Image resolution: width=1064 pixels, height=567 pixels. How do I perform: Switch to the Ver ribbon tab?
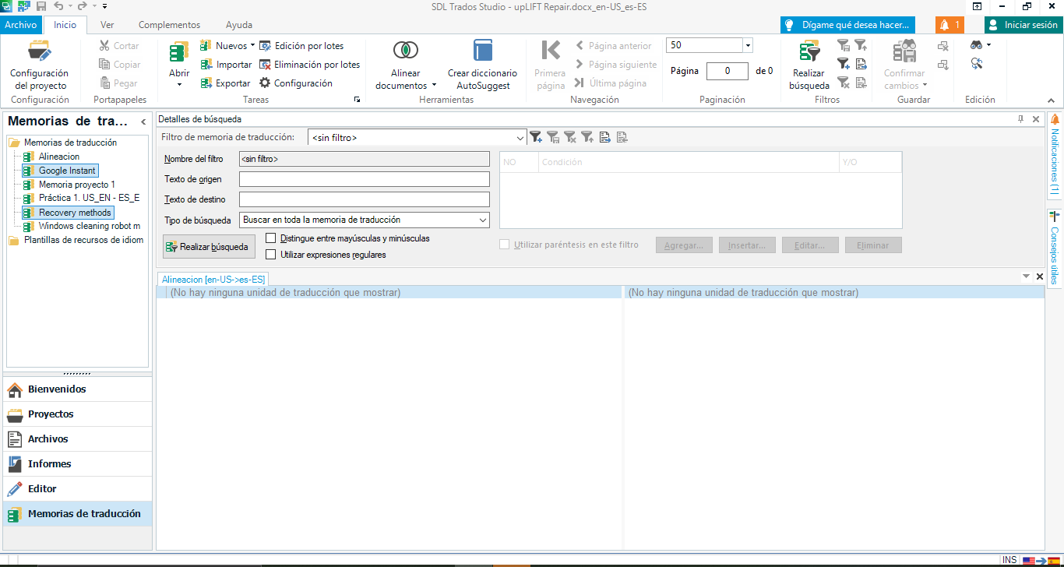pos(107,25)
